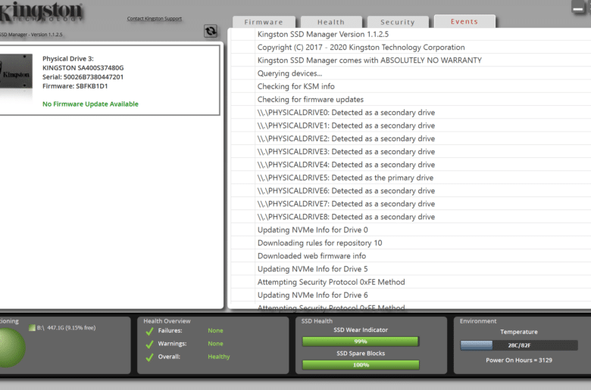Select the PHYSICALDRIVE5 primary drive event row

coord(411,178)
